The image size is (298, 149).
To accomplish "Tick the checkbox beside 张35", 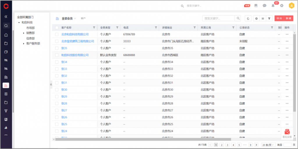I will pyautogui.click(x=57, y=48).
